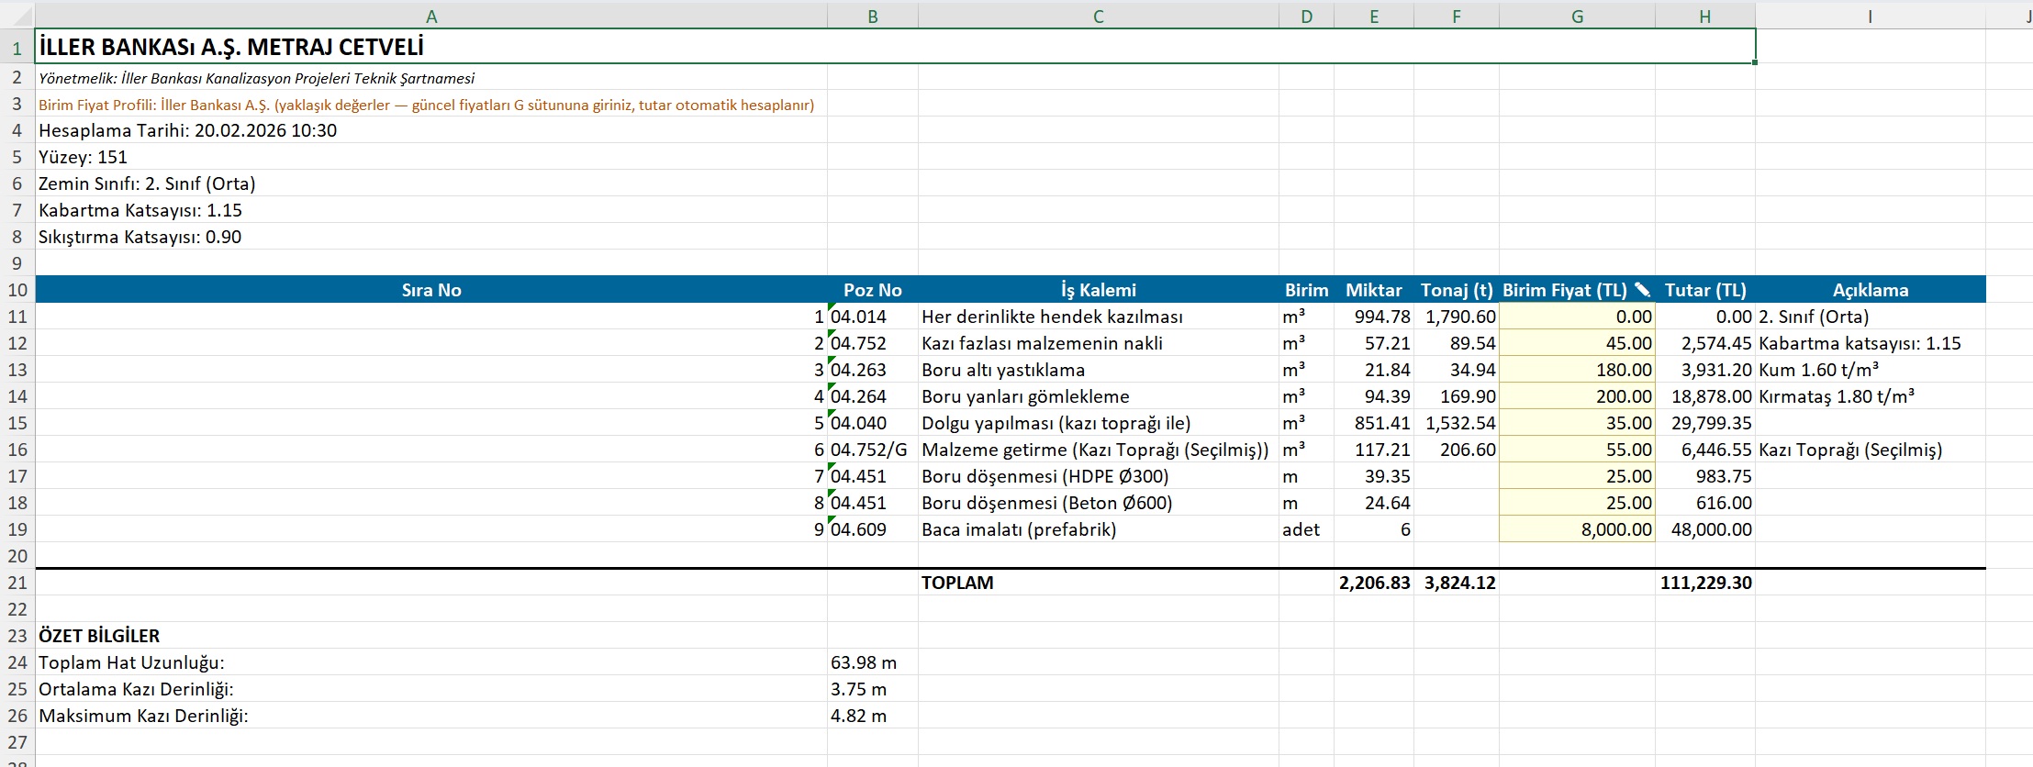The height and width of the screenshot is (767, 2033).
Task: Click unit price input showing 200.00
Action: click(x=1577, y=396)
